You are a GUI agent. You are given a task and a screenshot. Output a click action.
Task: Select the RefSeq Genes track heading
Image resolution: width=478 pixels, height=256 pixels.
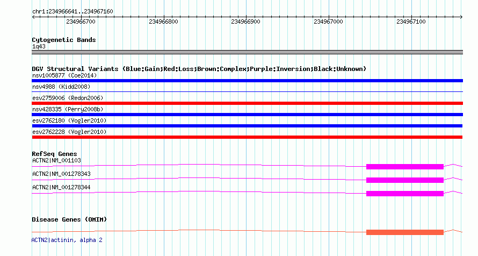(54, 154)
